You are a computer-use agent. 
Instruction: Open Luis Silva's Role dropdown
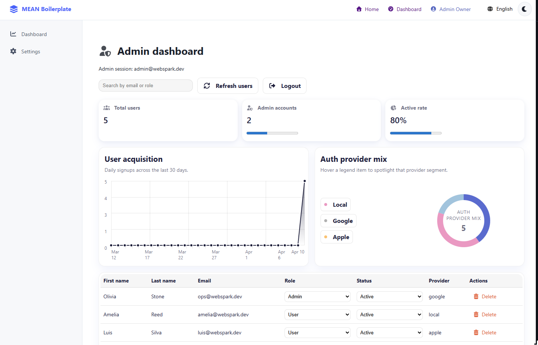point(317,332)
